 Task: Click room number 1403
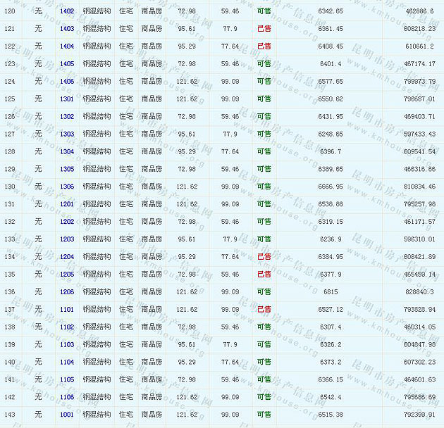[x=66, y=29]
